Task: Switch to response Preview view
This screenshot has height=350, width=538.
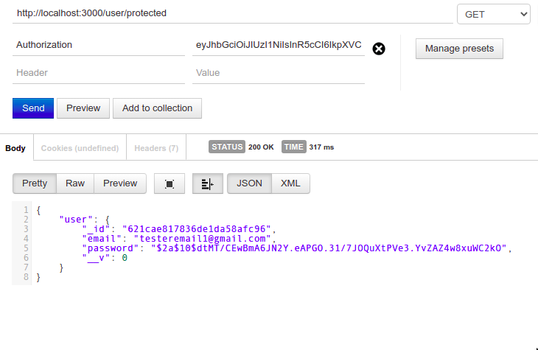Action: click(x=120, y=183)
